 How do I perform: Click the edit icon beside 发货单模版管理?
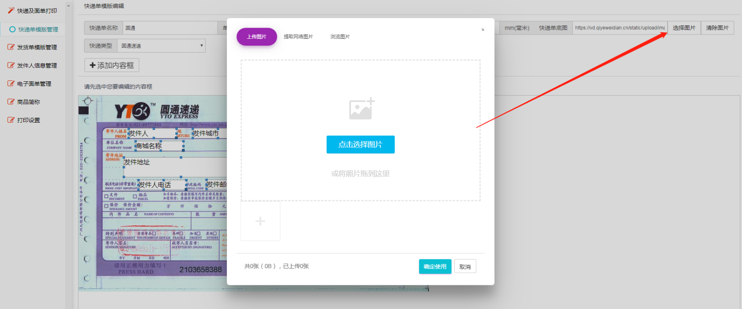pyautogui.click(x=11, y=47)
